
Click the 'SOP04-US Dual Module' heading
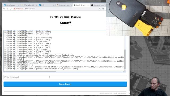[x=65, y=17]
